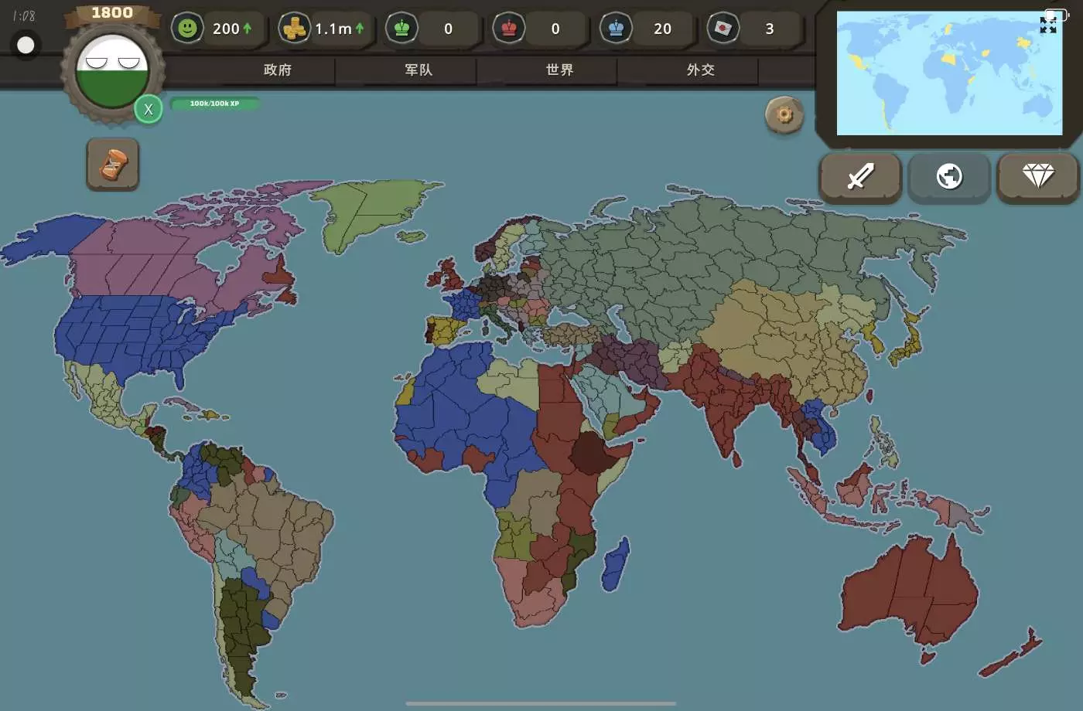Open the 外交 (Diplomacy) menu tab
Viewport: 1083px width, 711px height.
(x=700, y=70)
